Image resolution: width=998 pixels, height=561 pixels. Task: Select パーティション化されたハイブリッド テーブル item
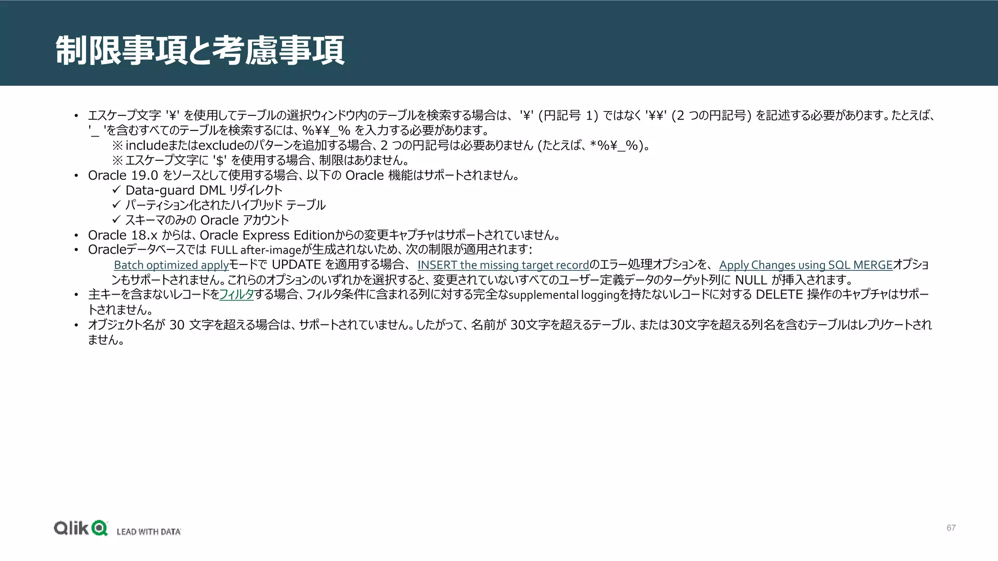(x=225, y=205)
